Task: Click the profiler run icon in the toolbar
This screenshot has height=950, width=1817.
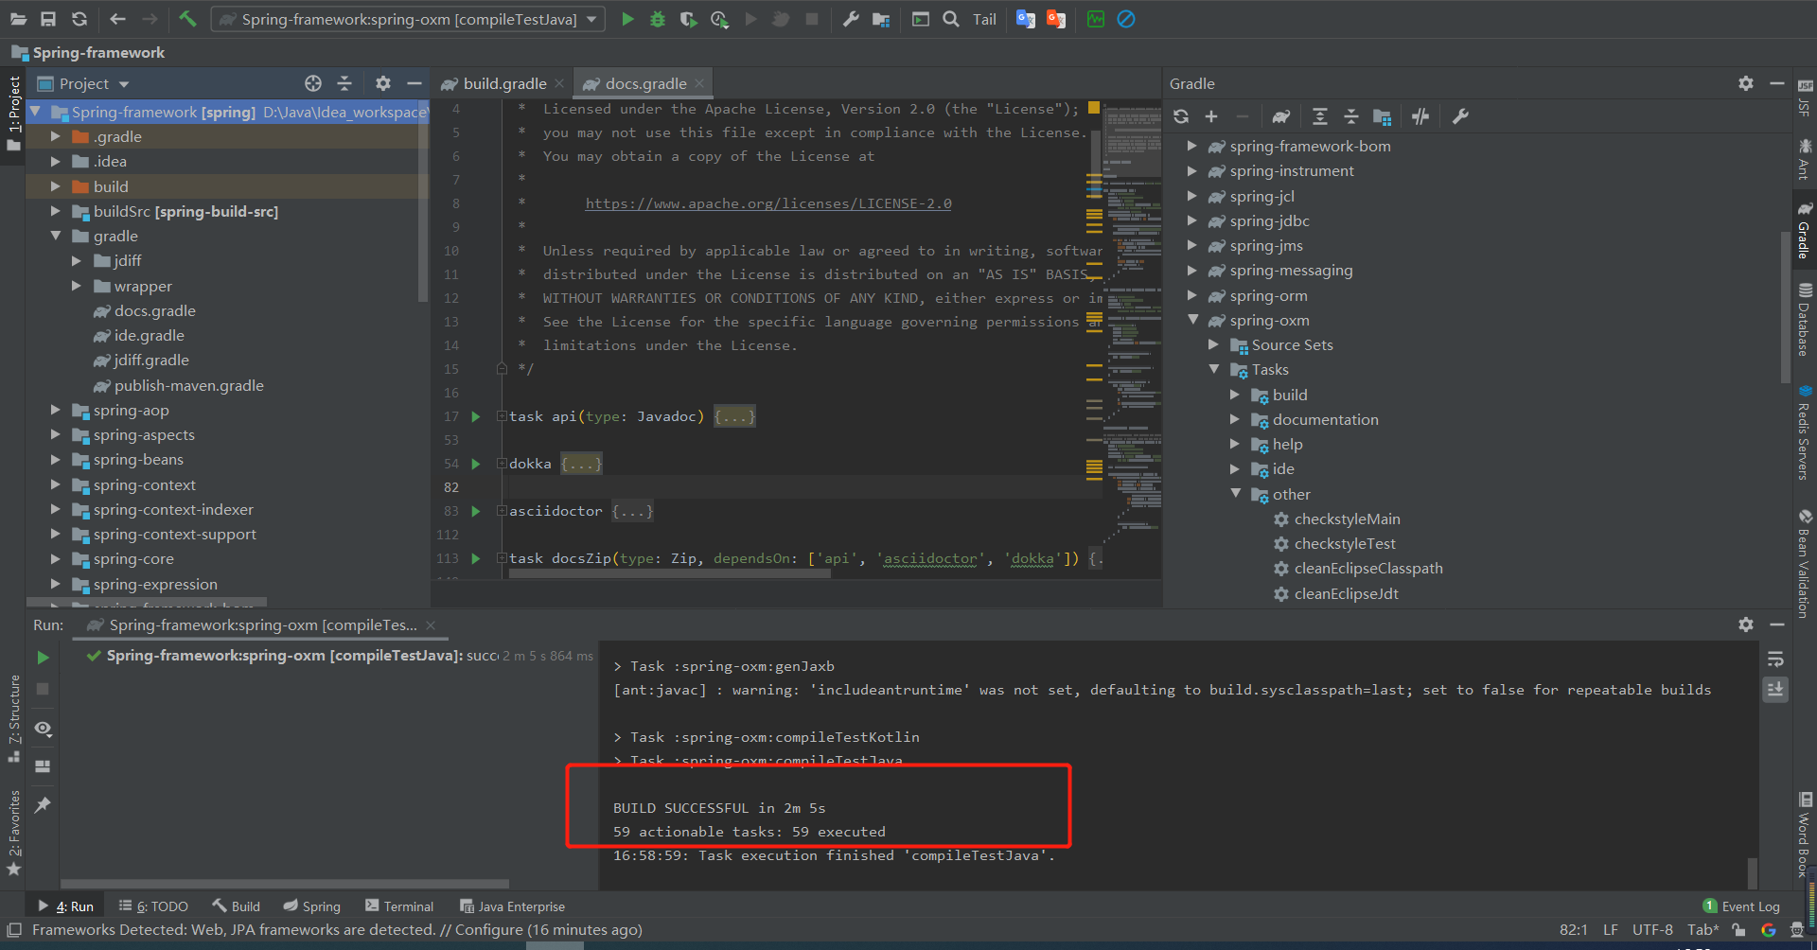Action: (x=719, y=19)
